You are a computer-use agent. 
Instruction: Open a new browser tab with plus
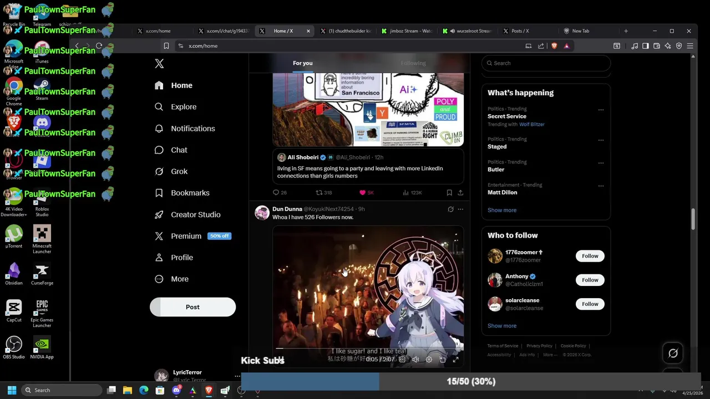coord(626,31)
